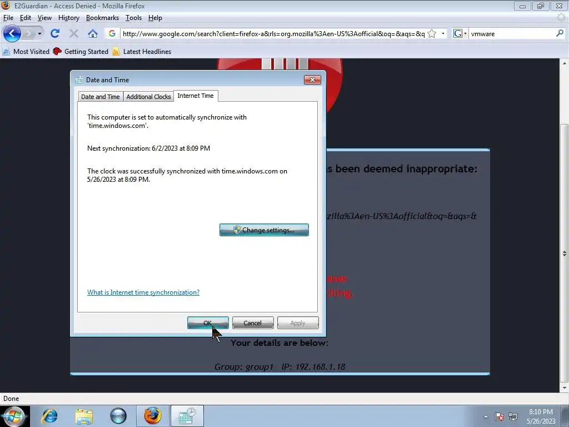Click the taskbar clock 8:10 PM
The width and height of the screenshot is (569, 427).
click(x=541, y=412)
